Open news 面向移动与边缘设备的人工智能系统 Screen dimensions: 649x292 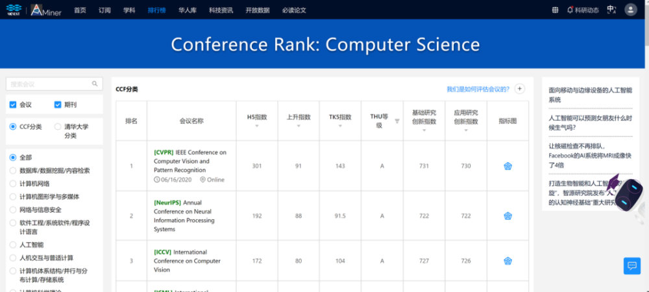(590, 95)
